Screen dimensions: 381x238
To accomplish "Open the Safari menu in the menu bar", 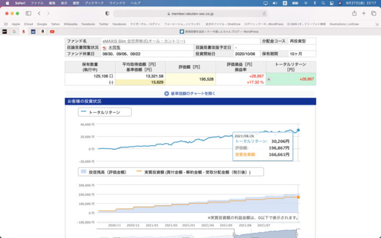I will point(20,3).
